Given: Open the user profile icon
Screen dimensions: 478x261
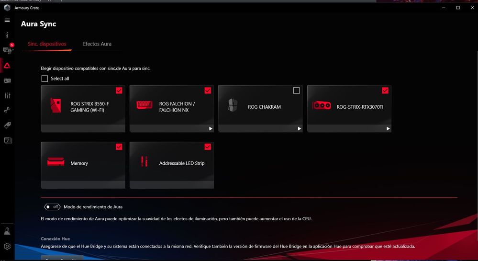Looking at the screenshot, I should pyautogui.click(x=7, y=231).
